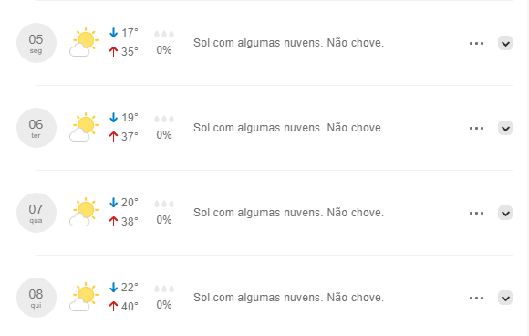This screenshot has height=336, width=529.
Task: Select the 06 ter date circle
Action: pos(36,128)
